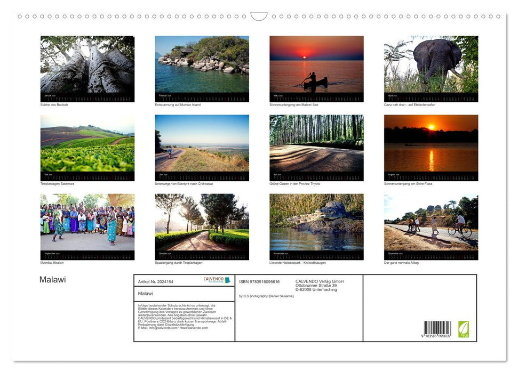Click the spiral binding at the top
Screen dimensions: 518x373
pyautogui.click(x=259, y=17)
